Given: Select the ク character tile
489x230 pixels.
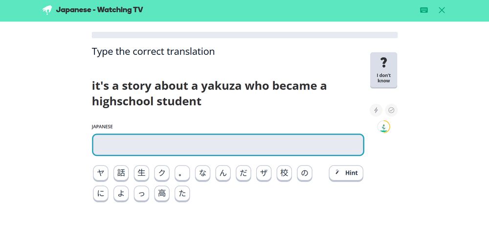Looking at the screenshot, I should pos(162,173).
